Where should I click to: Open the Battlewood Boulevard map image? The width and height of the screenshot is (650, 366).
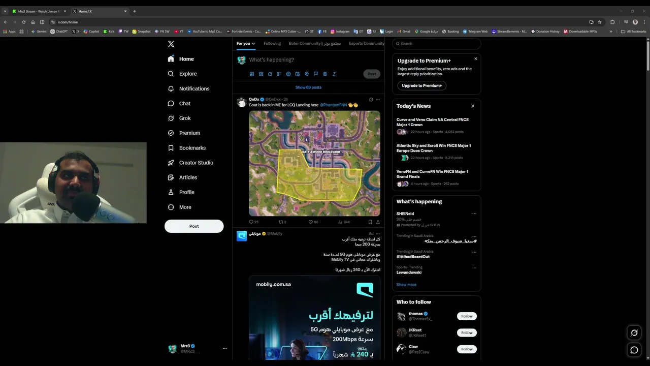point(314,164)
